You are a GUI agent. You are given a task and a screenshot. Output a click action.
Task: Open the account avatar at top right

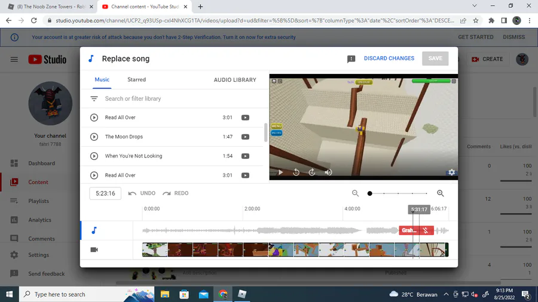522,59
